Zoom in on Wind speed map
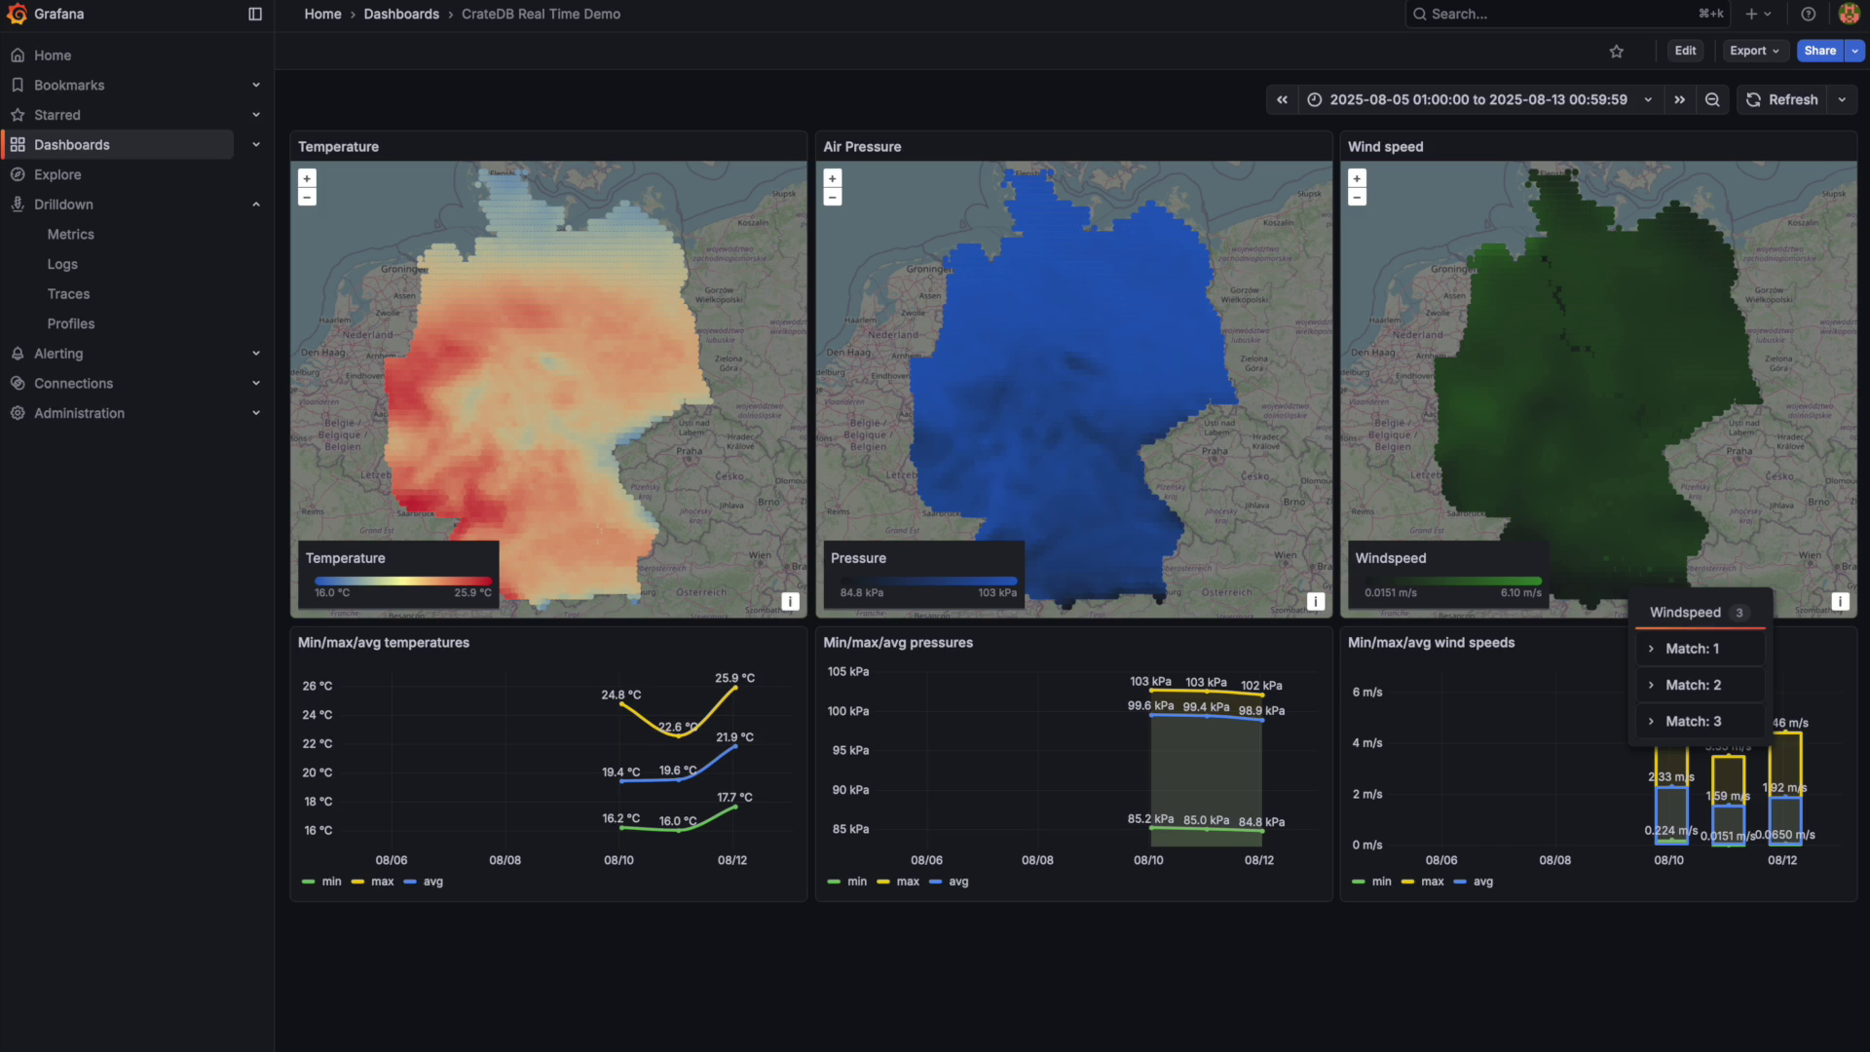 click(1357, 178)
